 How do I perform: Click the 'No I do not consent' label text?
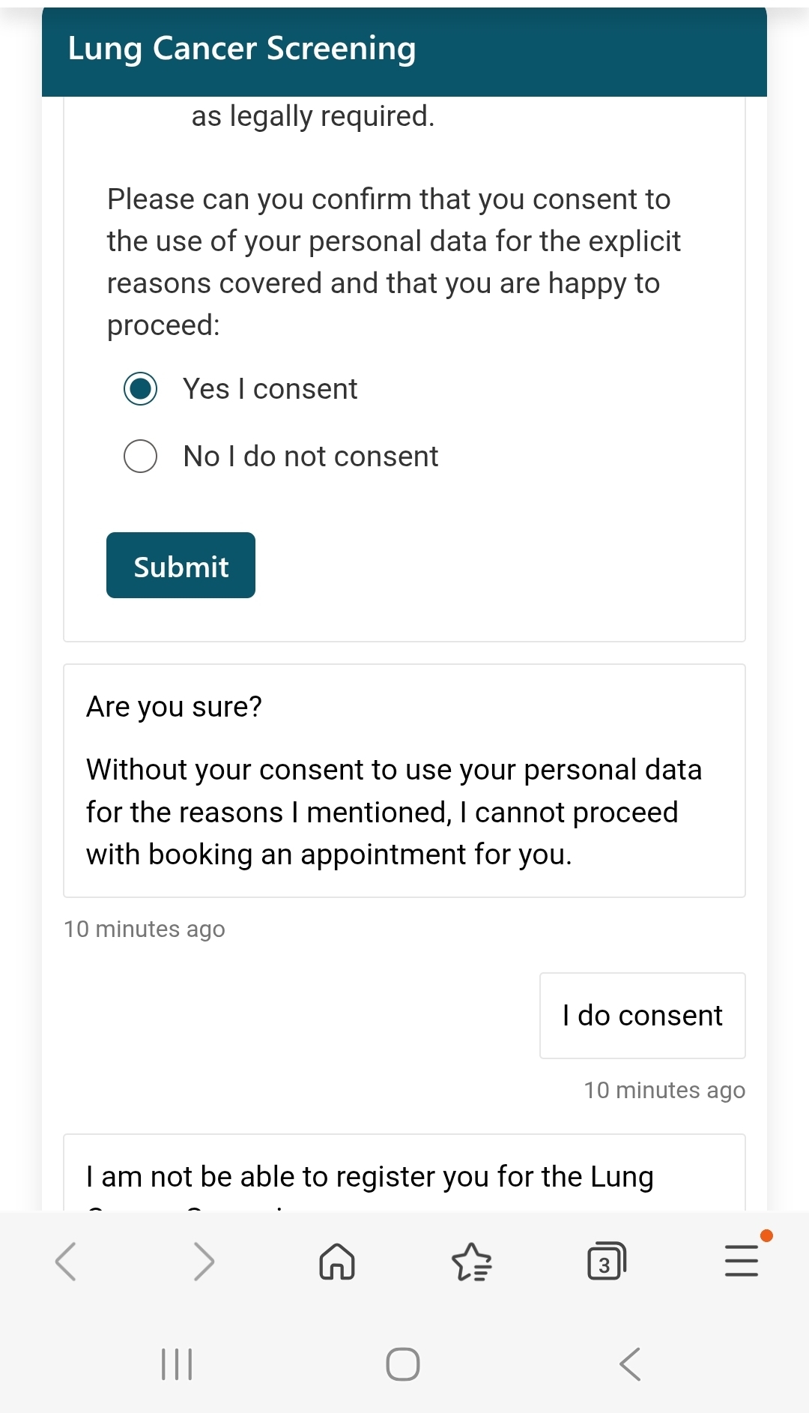(x=311, y=457)
